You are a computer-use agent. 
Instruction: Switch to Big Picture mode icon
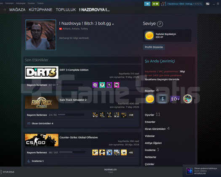coord(208,4)
